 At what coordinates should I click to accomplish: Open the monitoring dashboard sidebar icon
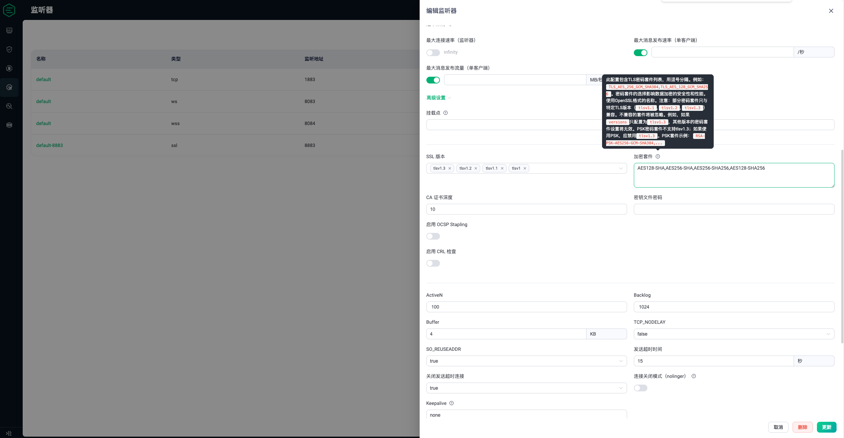tap(9, 30)
